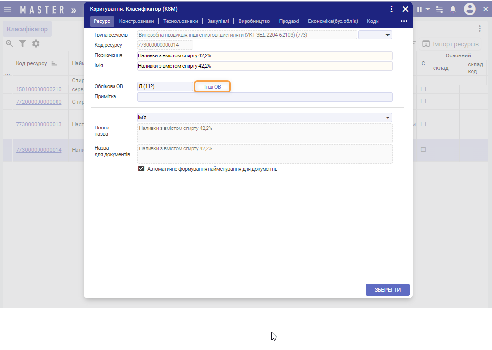
Task: Open table settings gear icon
Action: 36,44
